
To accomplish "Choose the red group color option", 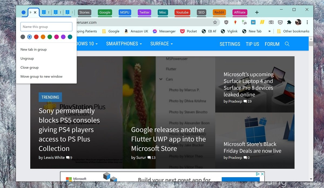I will (36, 37).
